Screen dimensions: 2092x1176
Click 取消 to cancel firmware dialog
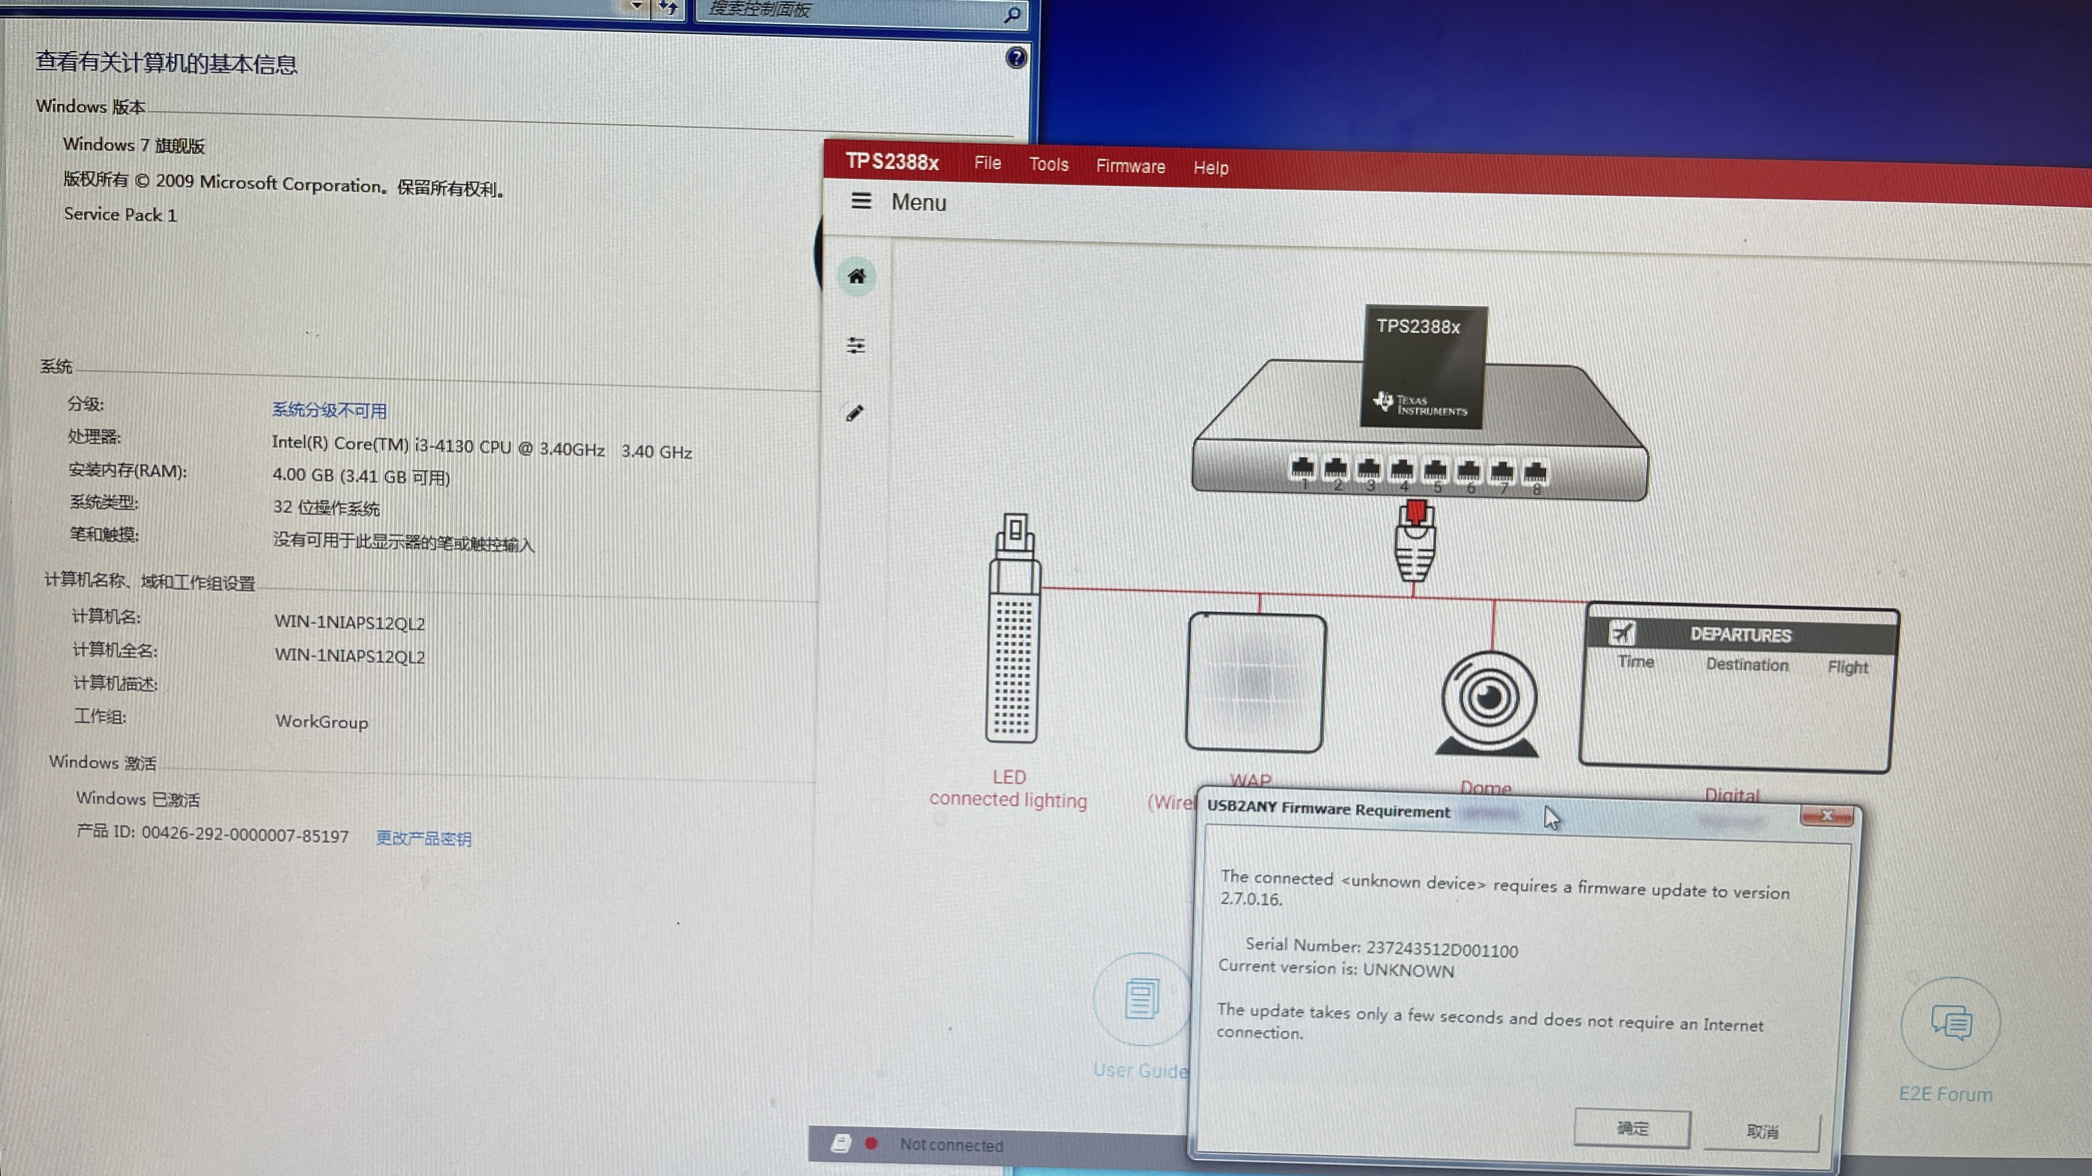1760,1130
